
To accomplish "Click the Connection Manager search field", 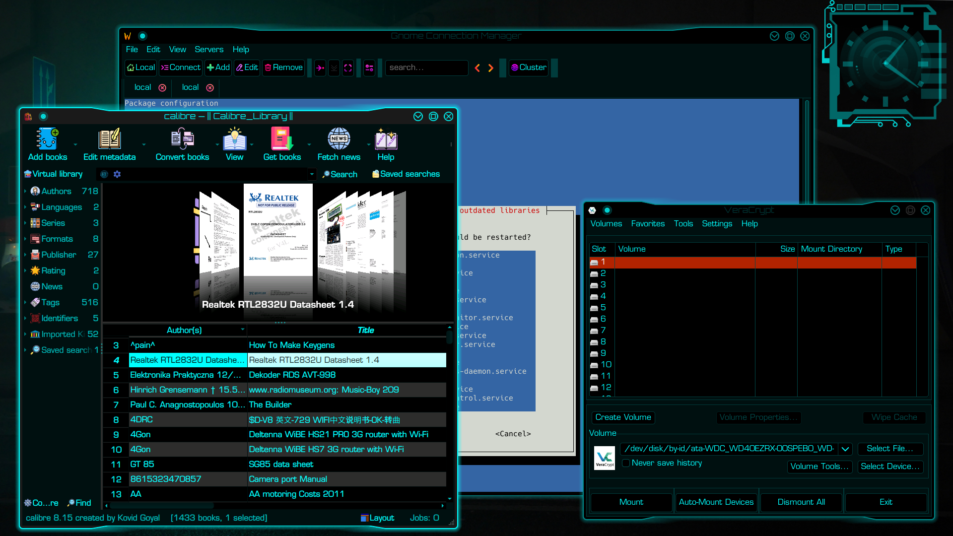I will coord(426,67).
